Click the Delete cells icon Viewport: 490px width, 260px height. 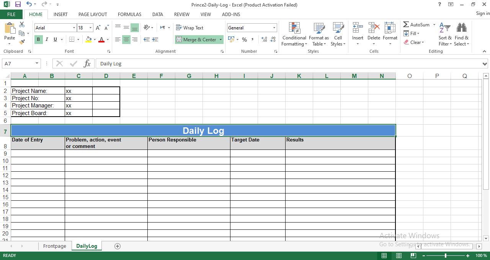click(374, 28)
